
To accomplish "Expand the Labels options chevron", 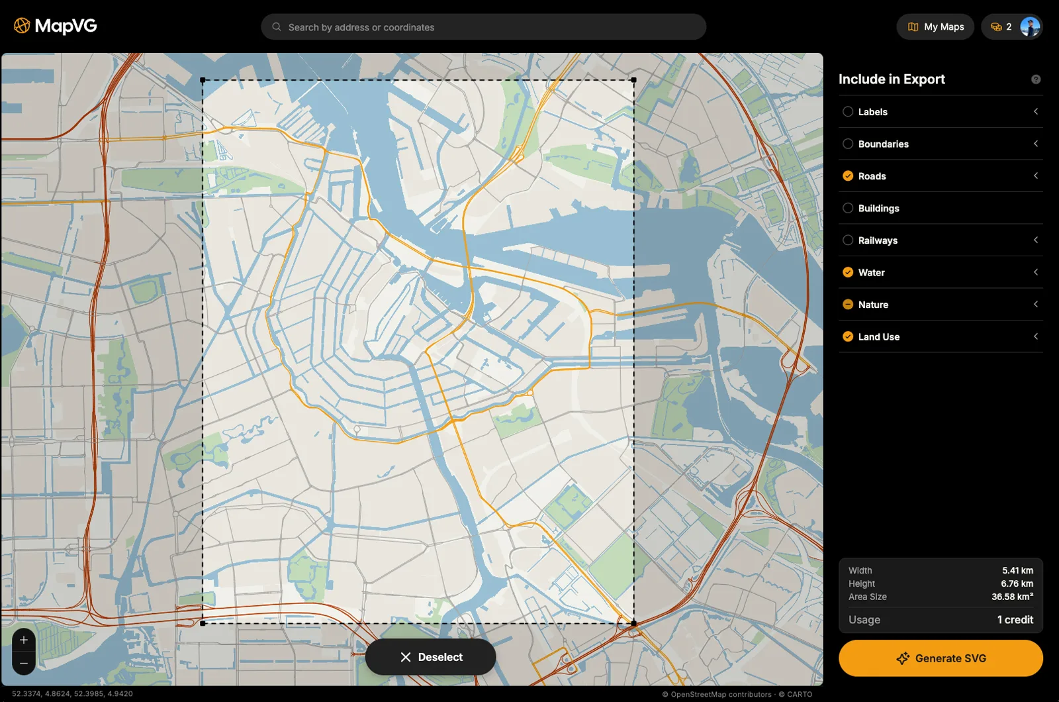I will click(1036, 111).
